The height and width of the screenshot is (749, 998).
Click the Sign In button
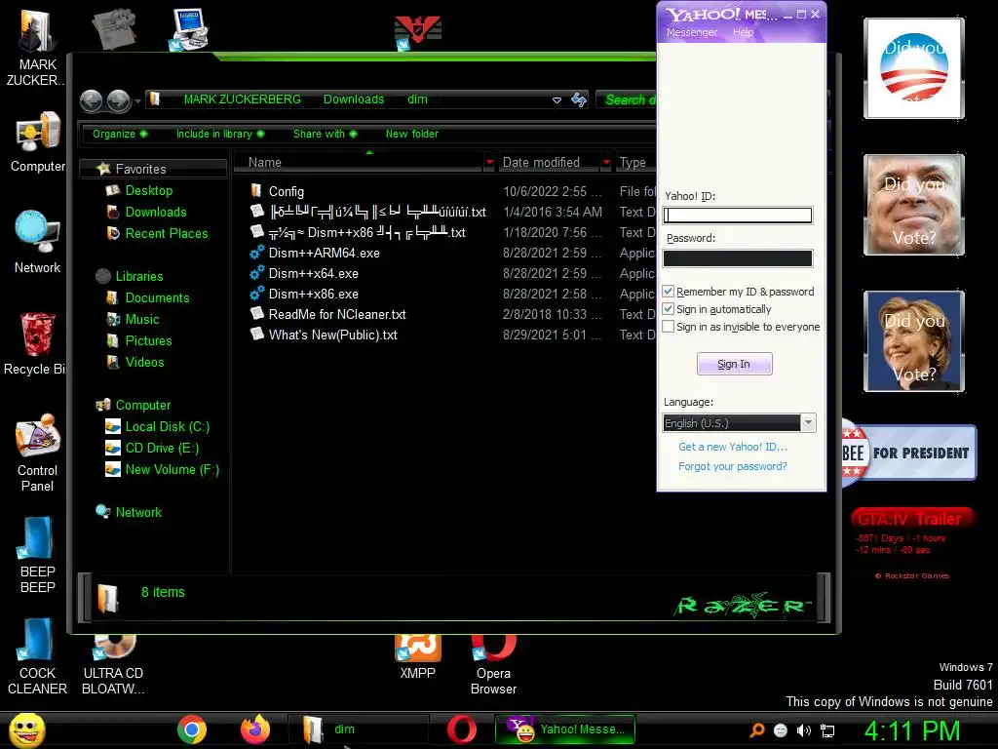(734, 364)
